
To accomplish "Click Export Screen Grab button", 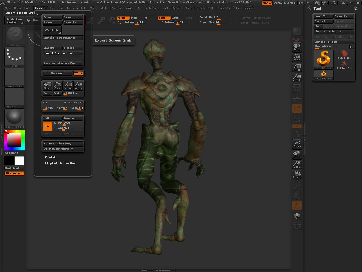I will point(63,53).
